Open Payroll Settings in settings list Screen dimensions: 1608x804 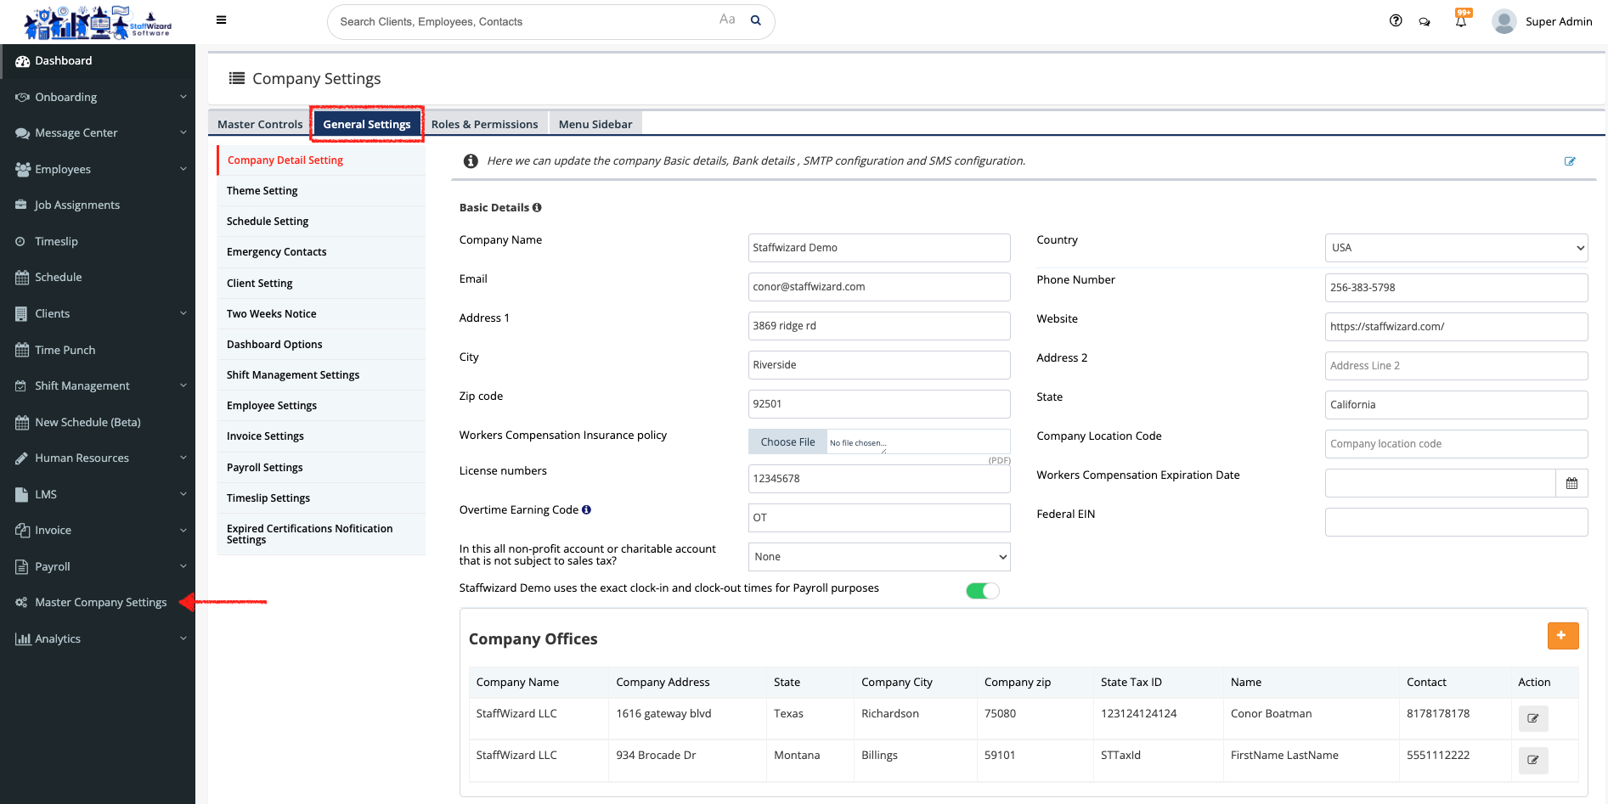(x=321, y=468)
